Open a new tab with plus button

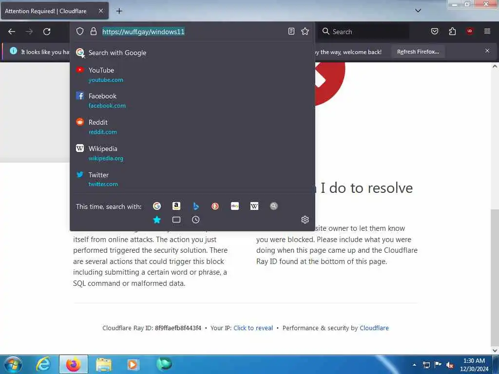(x=119, y=11)
